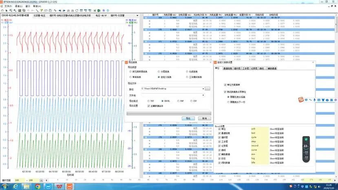The width and height of the screenshot is (338, 190).
Task: Open the 文件(F) menu
Action: pos(8,6)
